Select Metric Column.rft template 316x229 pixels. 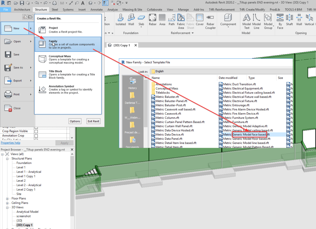[167, 118]
